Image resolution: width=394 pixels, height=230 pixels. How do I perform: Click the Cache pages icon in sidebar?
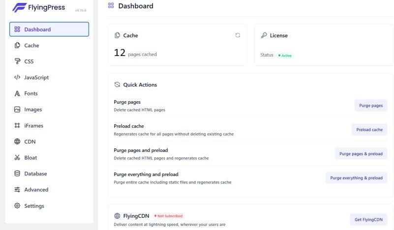[17, 45]
